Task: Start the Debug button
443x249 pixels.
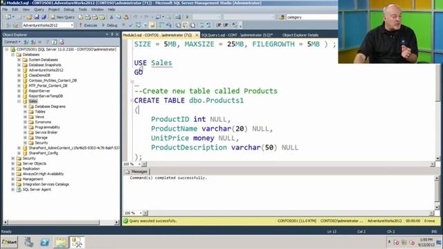Action: click(x=109, y=25)
